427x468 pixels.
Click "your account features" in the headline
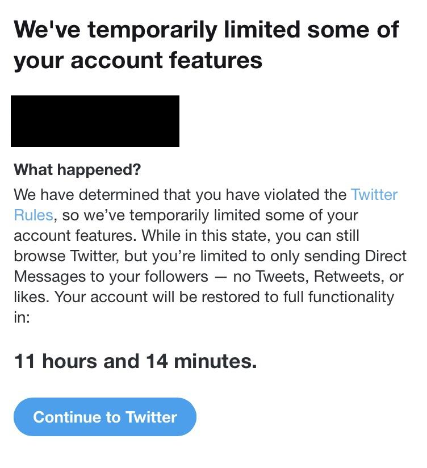[138, 60]
